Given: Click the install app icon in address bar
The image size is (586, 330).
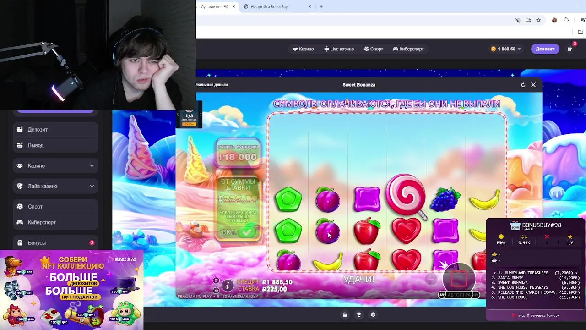Looking at the screenshot, I should (x=528, y=20).
